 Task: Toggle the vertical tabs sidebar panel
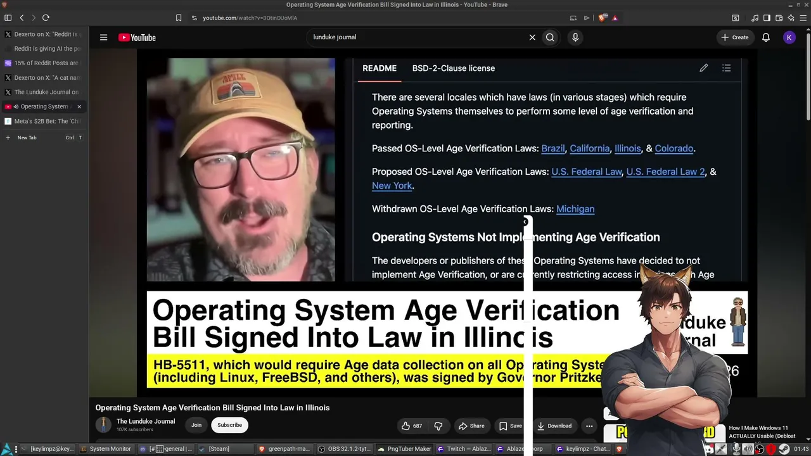click(8, 18)
